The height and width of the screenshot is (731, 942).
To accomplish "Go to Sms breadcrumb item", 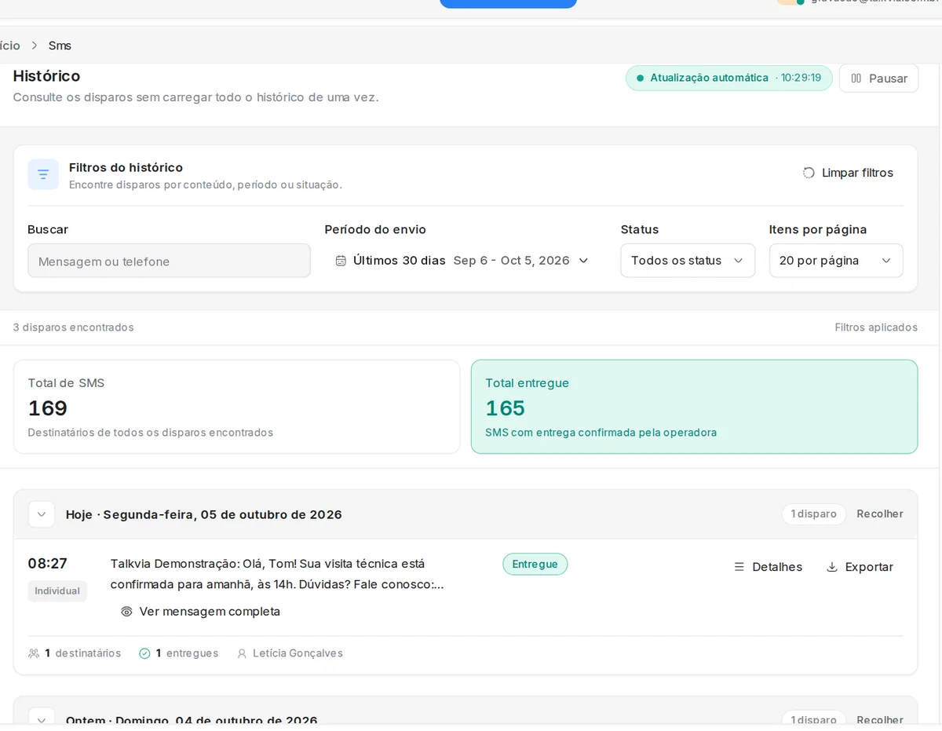I will click(60, 46).
